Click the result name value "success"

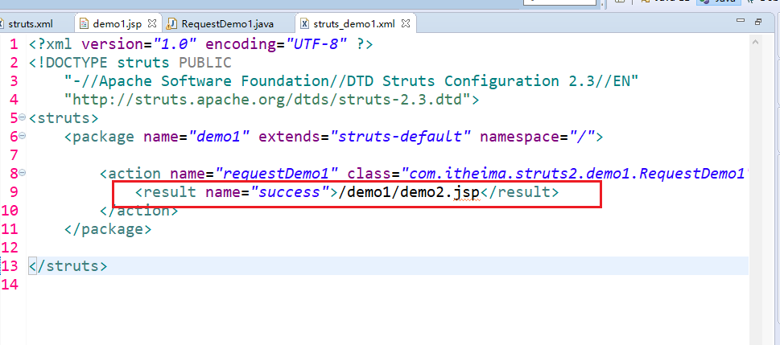tap(290, 192)
